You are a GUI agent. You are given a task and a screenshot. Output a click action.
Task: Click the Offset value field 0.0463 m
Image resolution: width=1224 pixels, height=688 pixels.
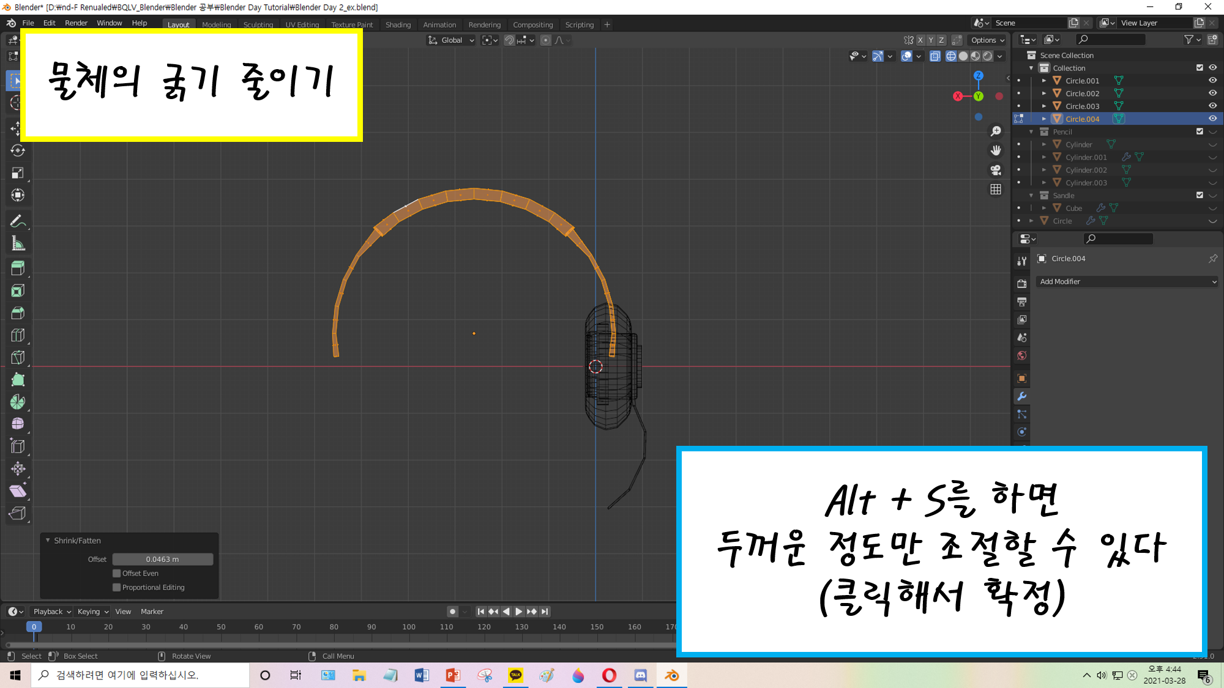(163, 560)
